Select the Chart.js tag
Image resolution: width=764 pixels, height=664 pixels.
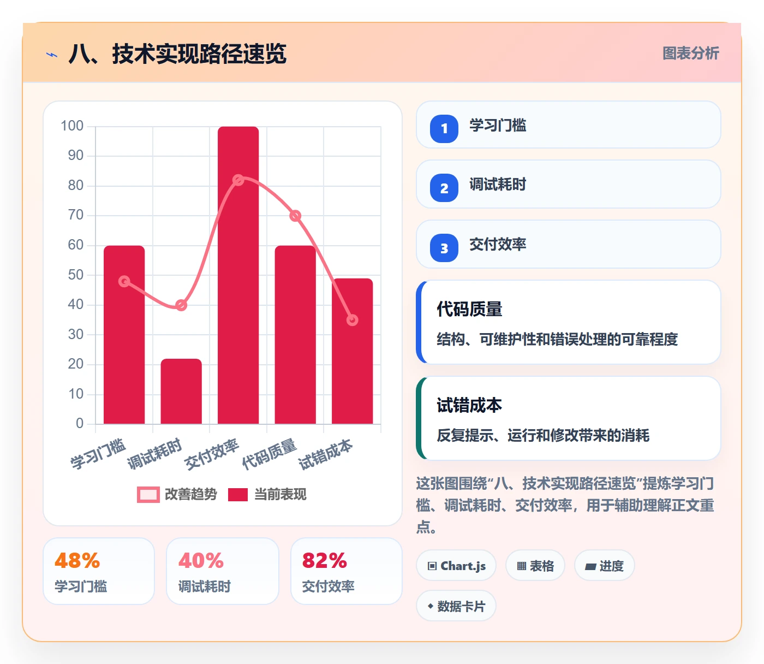456,566
